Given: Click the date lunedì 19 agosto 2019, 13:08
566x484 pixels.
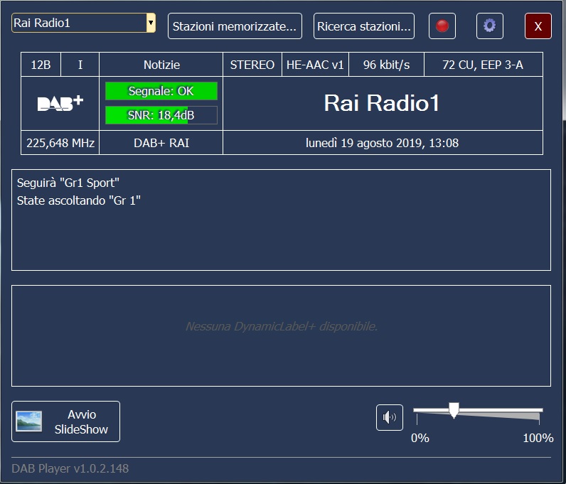Looking at the screenshot, I should [x=383, y=143].
